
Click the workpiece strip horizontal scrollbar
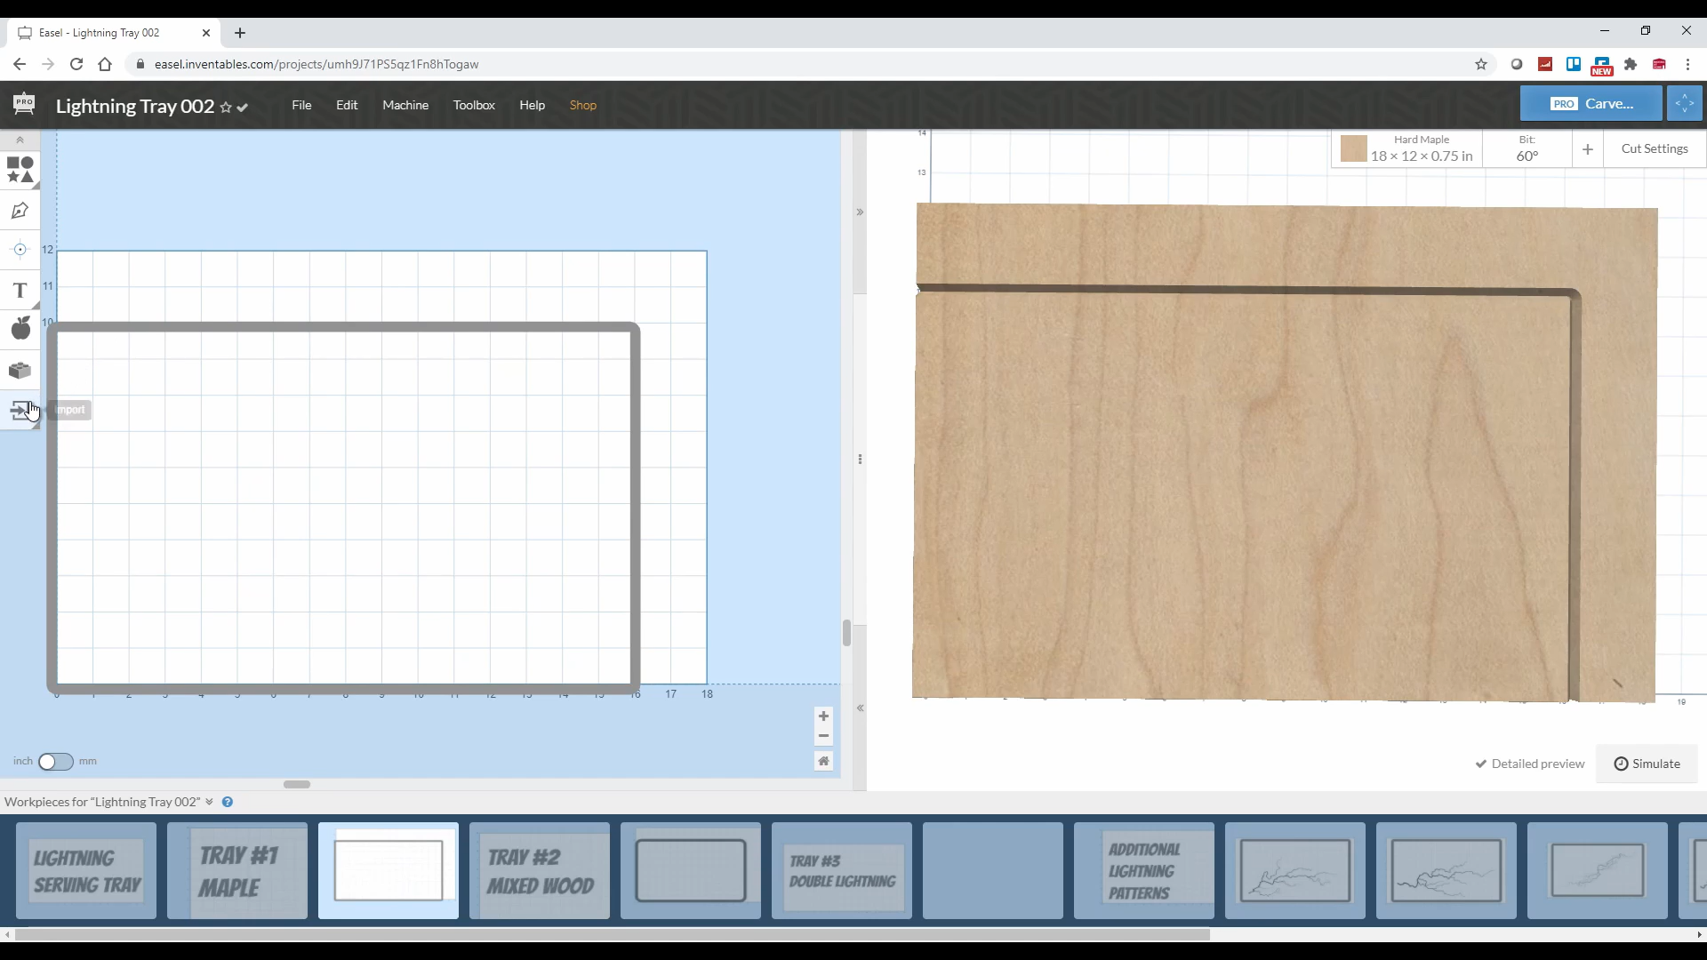point(612,934)
